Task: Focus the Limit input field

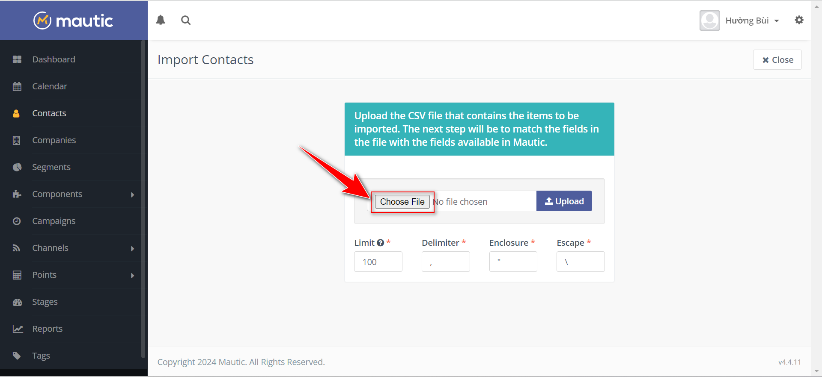Action: pyautogui.click(x=378, y=262)
